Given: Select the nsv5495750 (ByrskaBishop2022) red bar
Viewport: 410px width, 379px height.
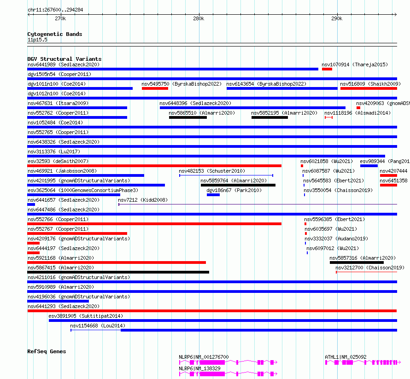Looking at the screenshot, I should [x=155, y=88].
